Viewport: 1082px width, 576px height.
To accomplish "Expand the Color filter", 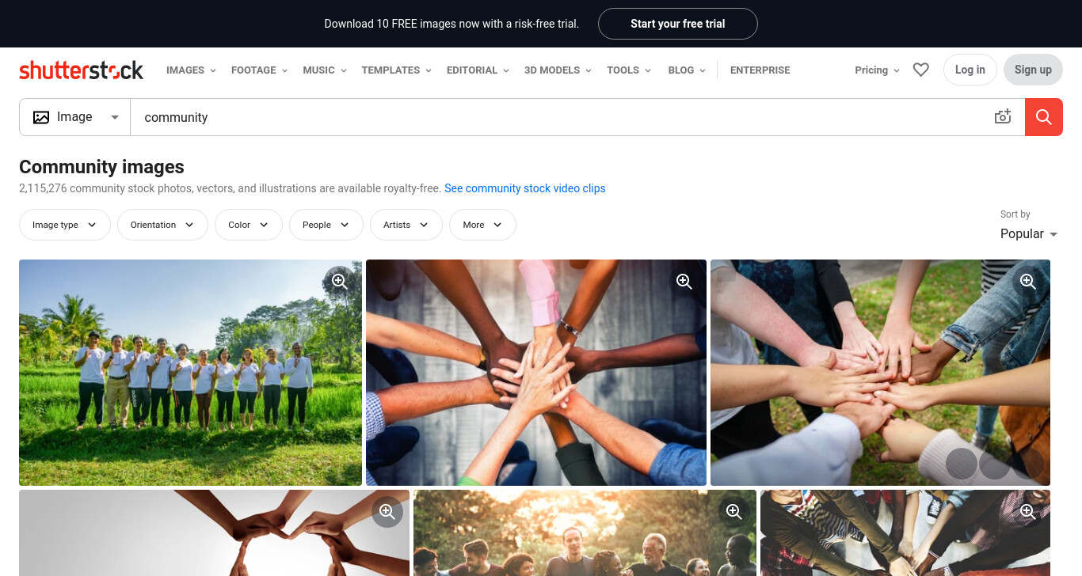I will click(x=249, y=225).
